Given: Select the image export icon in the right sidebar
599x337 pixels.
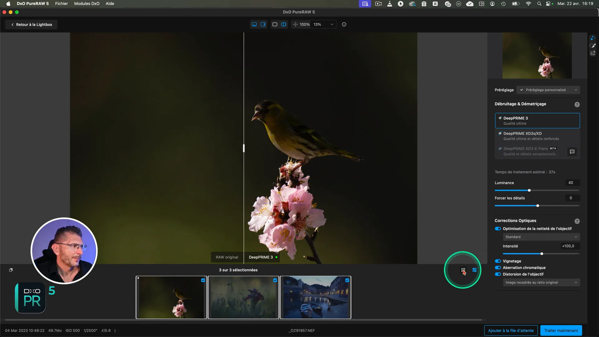Looking at the screenshot, I should point(593,53).
